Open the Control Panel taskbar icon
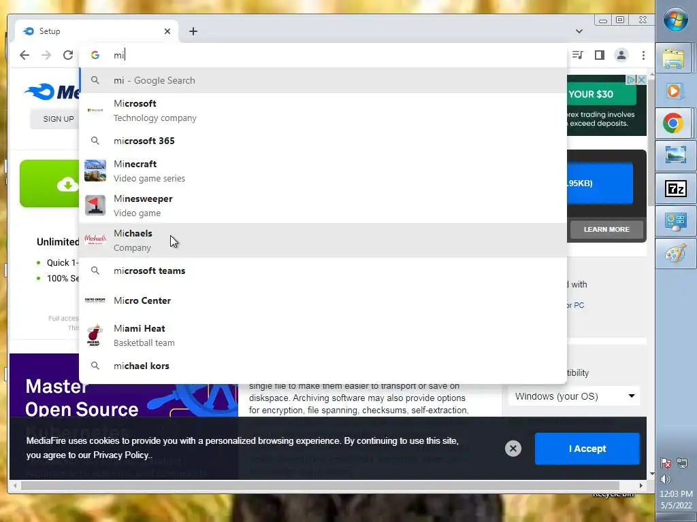 [x=675, y=222]
